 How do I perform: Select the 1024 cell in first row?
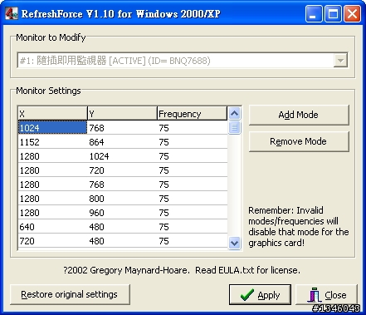click(x=52, y=128)
